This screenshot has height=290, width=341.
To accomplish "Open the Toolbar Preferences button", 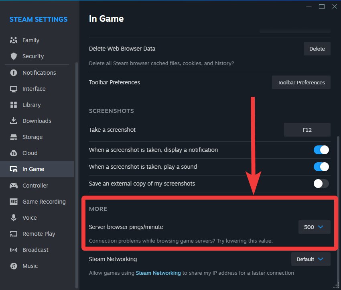I will click(301, 82).
